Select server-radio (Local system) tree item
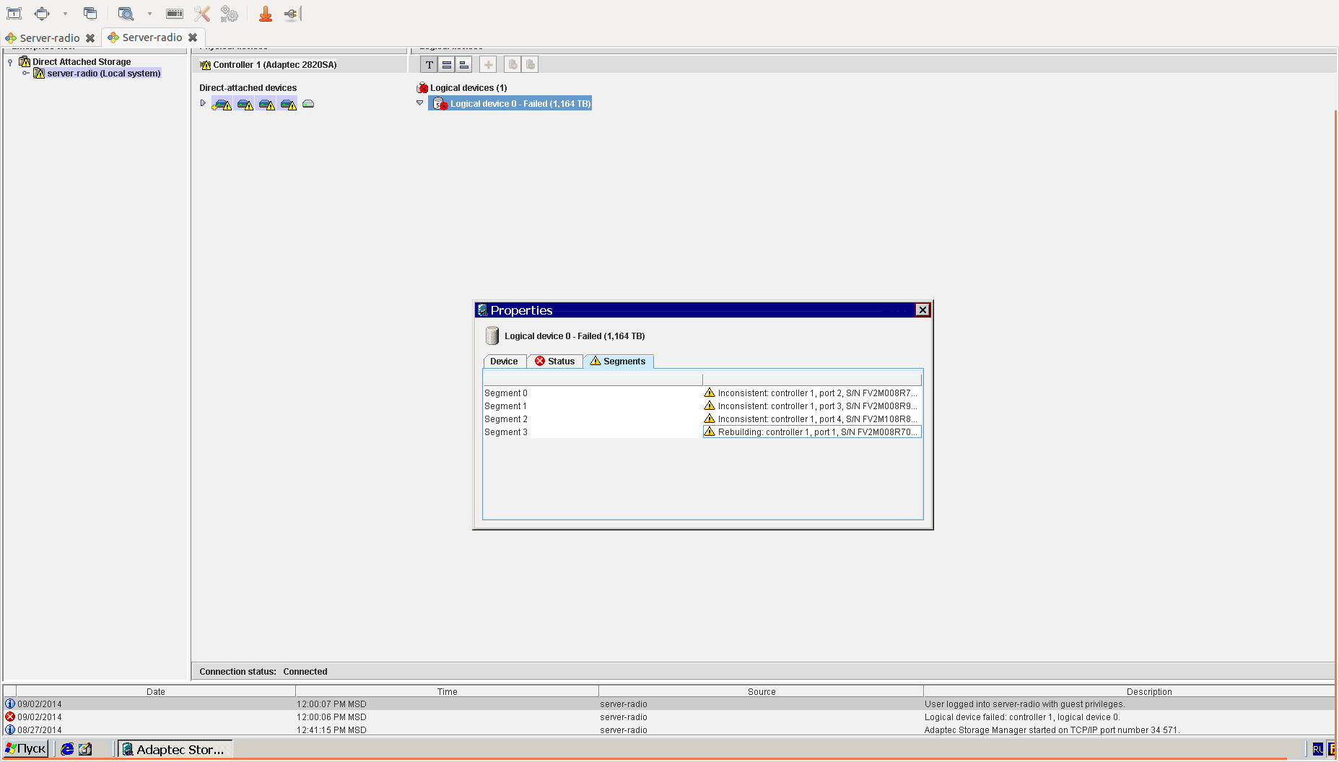The image size is (1339, 762). point(104,74)
